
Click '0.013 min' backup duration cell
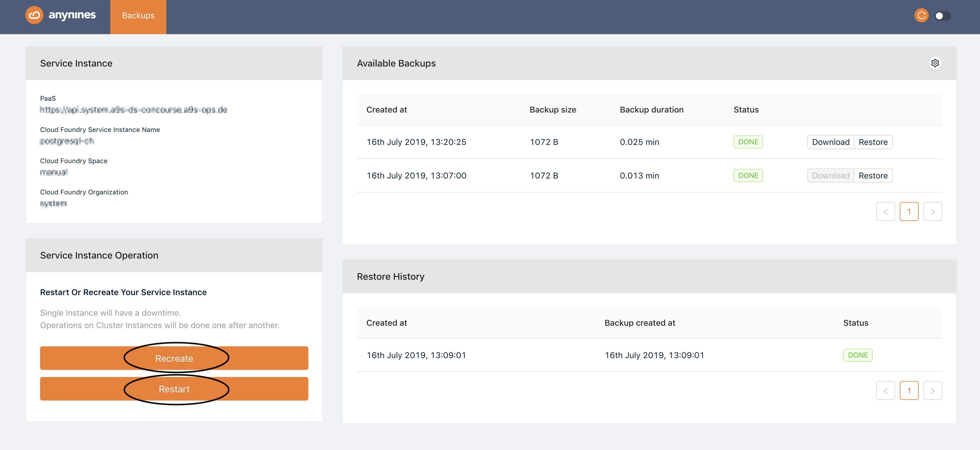[x=639, y=176]
